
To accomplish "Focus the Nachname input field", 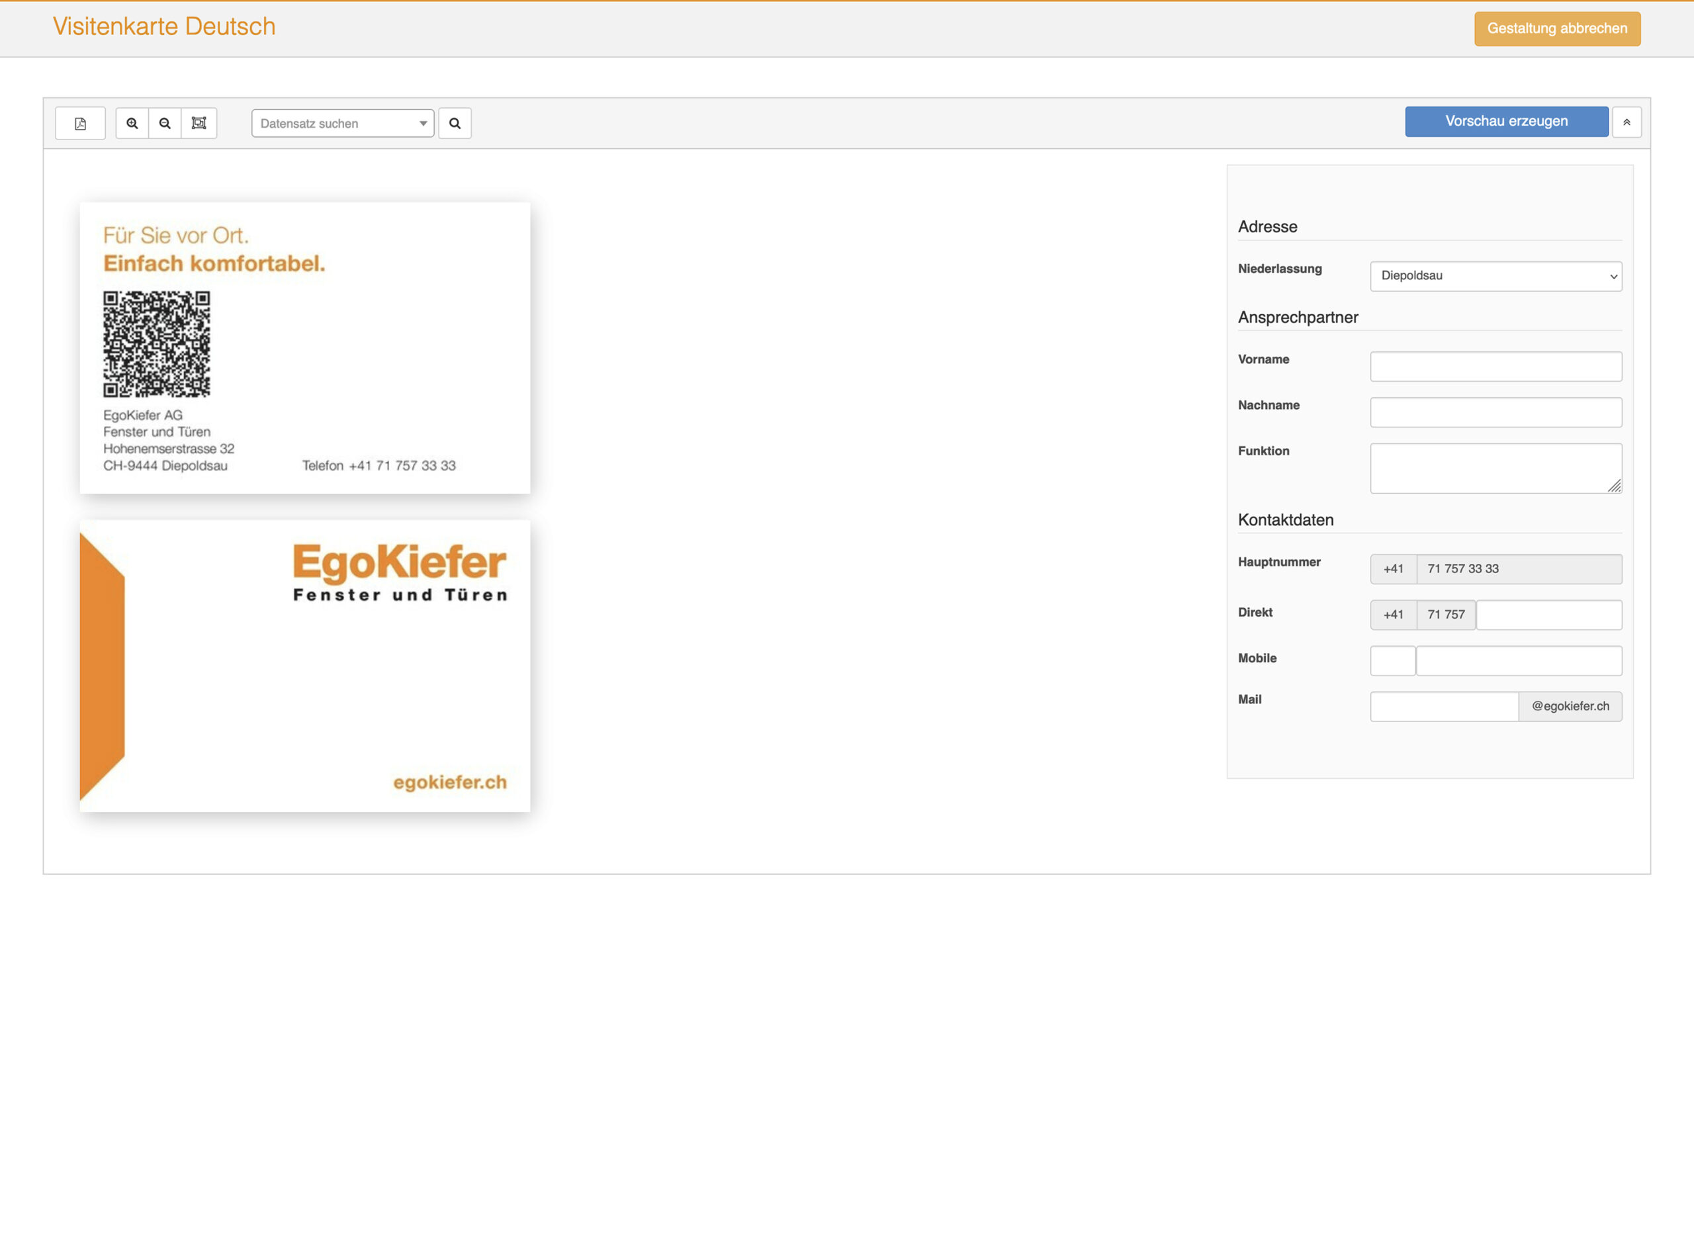I will click(x=1495, y=412).
